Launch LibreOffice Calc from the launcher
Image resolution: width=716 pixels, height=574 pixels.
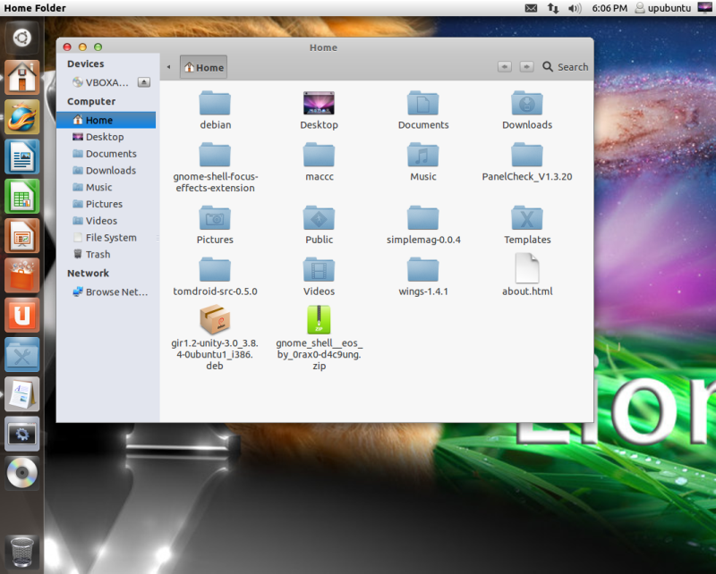pyautogui.click(x=21, y=196)
